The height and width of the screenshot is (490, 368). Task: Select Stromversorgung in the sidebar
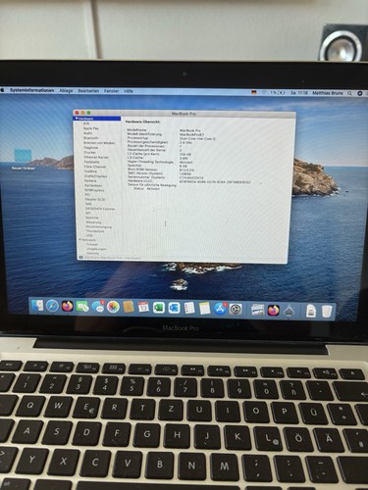tap(99, 226)
